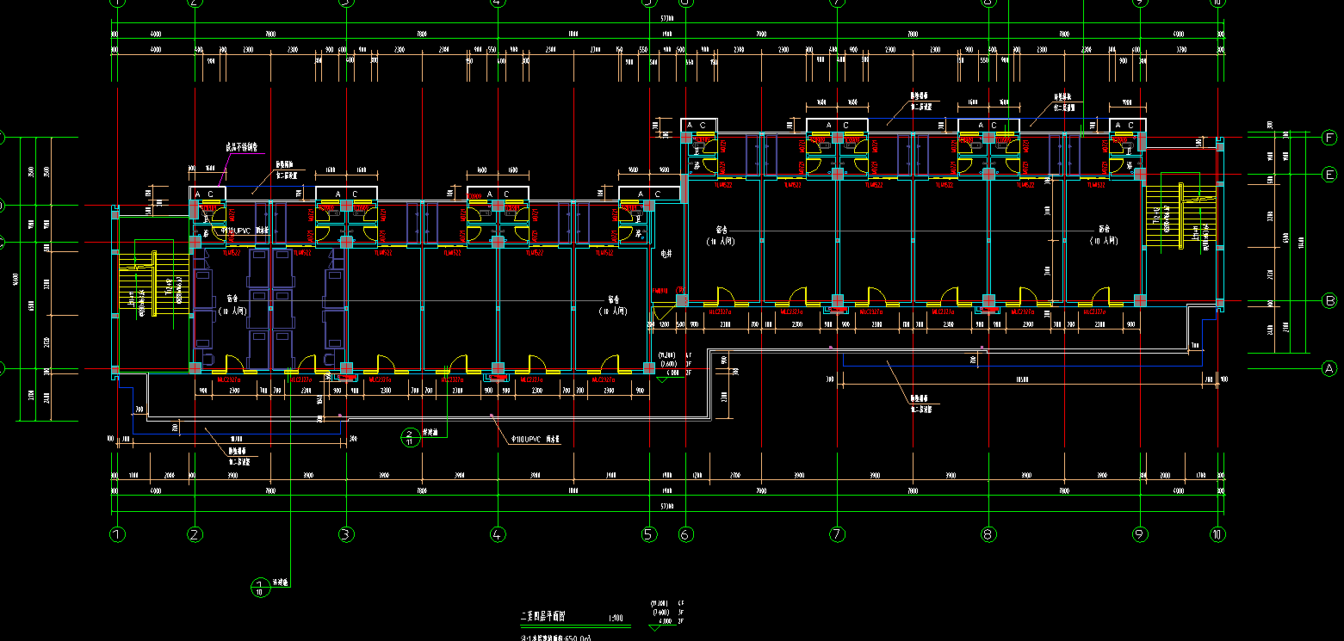
Task: Select the 10500 dimension text at lower right
Action: (x=1023, y=379)
